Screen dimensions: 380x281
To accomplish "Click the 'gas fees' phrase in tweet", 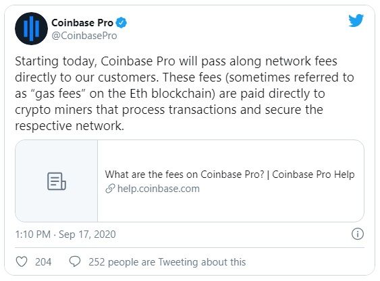I will (57, 94).
